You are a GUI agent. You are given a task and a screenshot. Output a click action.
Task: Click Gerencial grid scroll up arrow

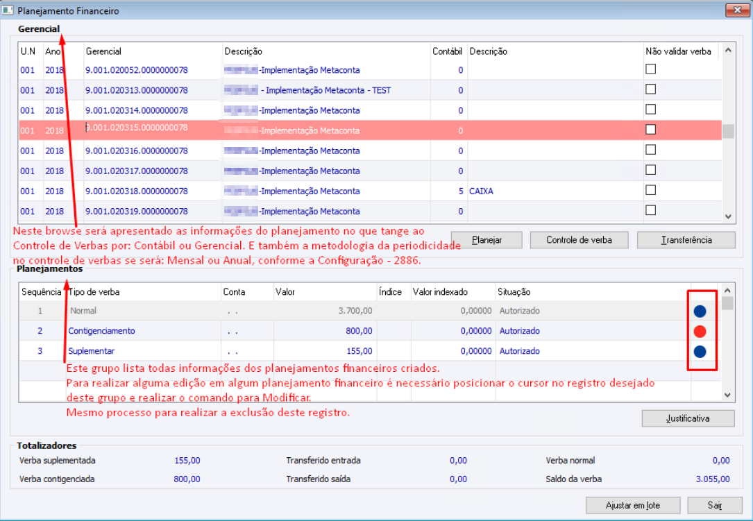[728, 50]
